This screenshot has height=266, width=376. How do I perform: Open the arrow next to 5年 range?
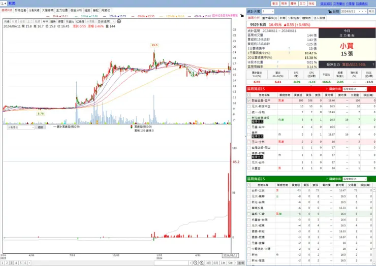(235, 263)
